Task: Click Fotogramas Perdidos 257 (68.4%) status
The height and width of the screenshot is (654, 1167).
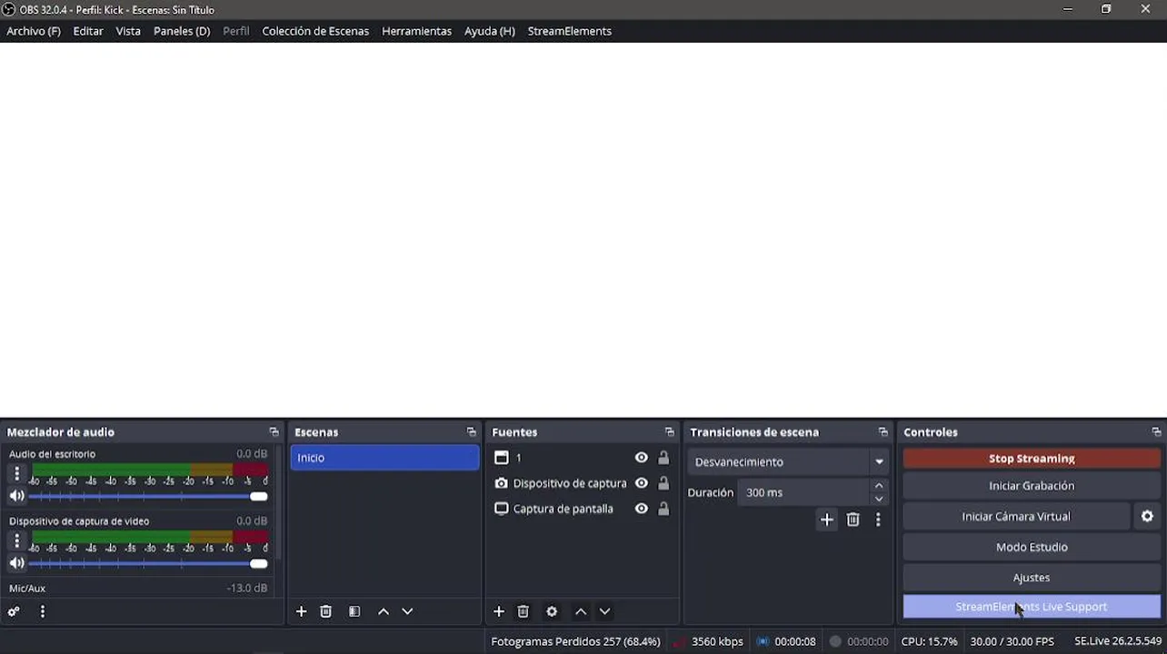Action: tap(575, 641)
